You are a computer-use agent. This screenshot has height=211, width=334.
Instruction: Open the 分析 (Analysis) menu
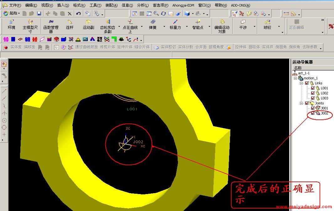tap(143, 5)
